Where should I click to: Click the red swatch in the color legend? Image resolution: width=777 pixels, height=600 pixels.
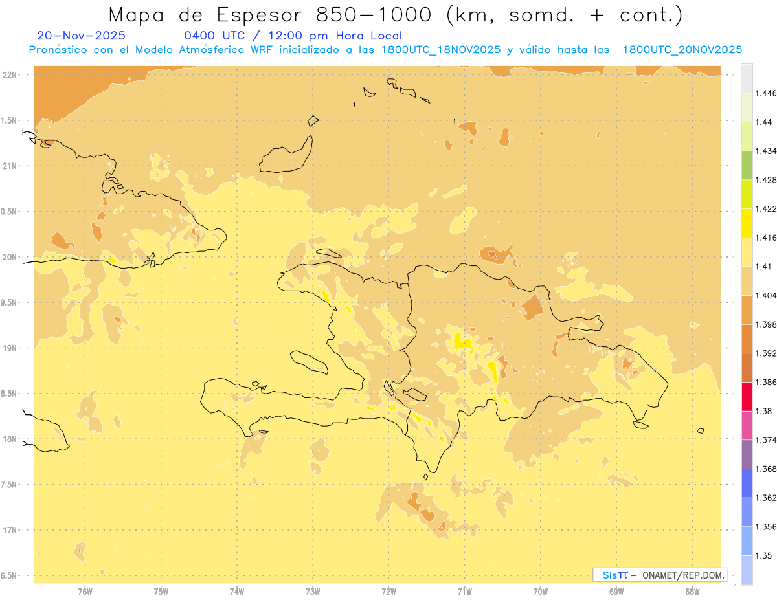point(747,397)
